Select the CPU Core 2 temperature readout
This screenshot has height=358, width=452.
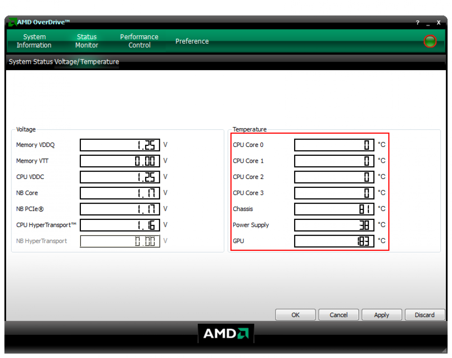click(x=334, y=177)
